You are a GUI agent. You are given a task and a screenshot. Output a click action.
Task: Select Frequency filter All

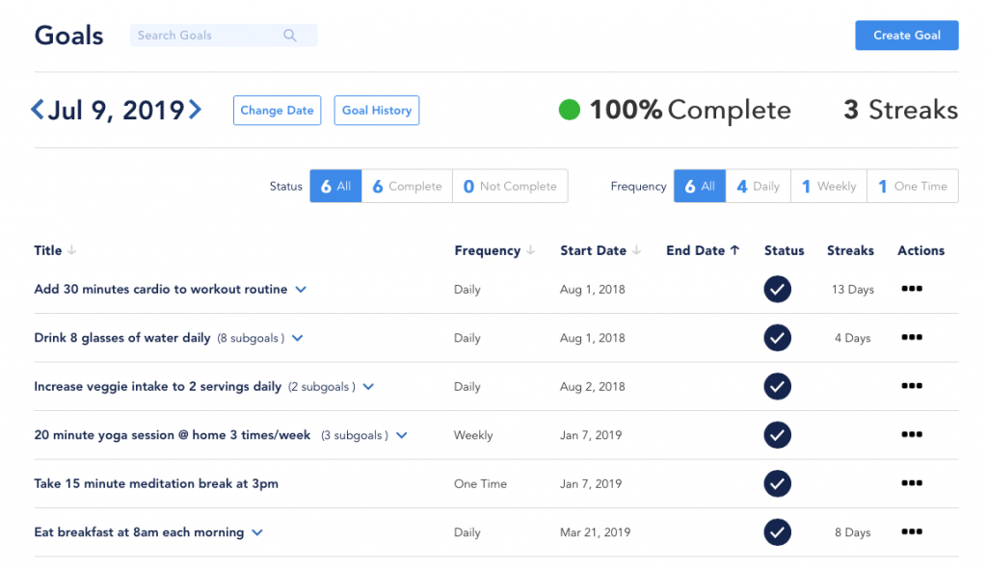(x=700, y=186)
